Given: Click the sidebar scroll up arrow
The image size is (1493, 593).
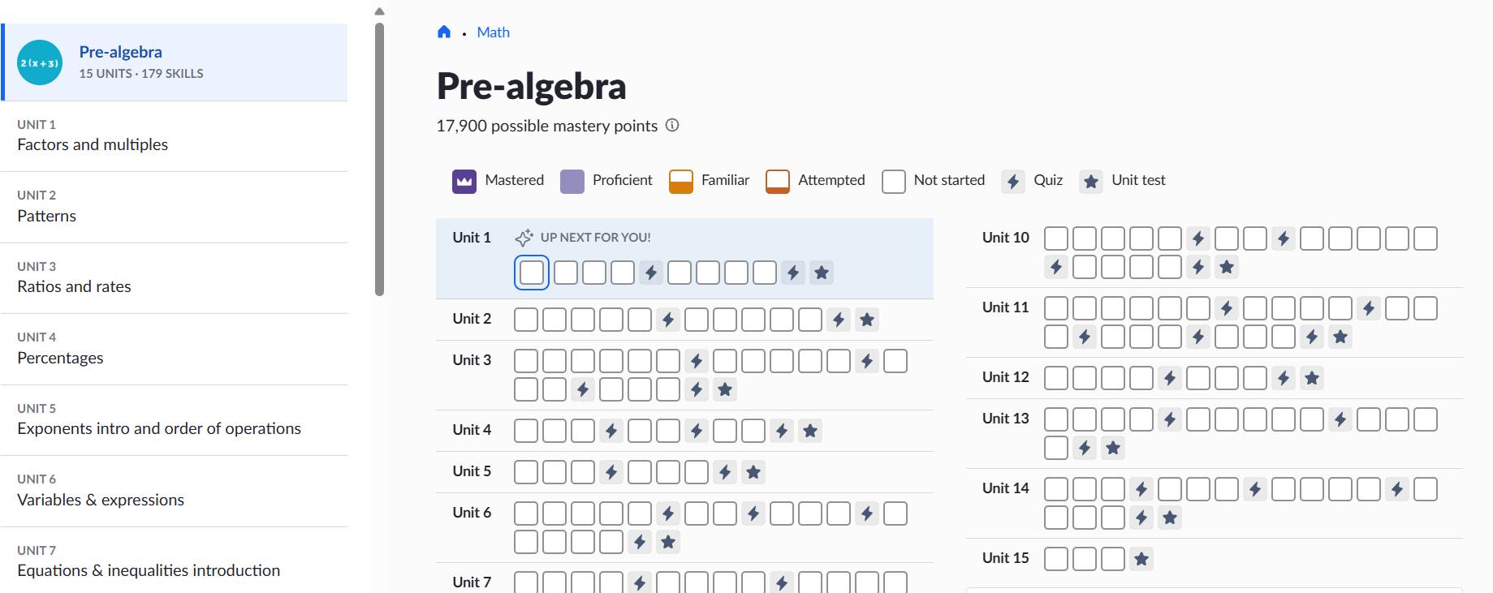Looking at the screenshot, I should (x=379, y=11).
